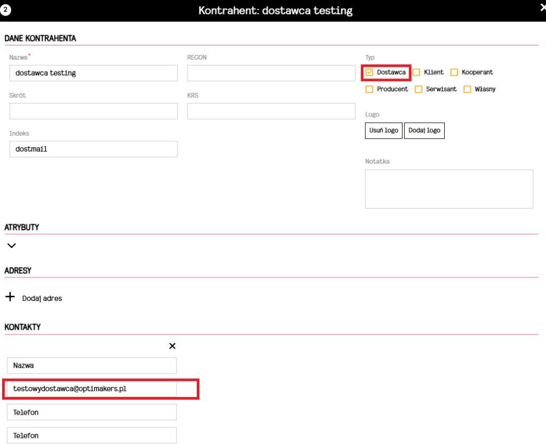The height and width of the screenshot is (444, 546).
Task: Click the KRS input field
Action: [271, 111]
